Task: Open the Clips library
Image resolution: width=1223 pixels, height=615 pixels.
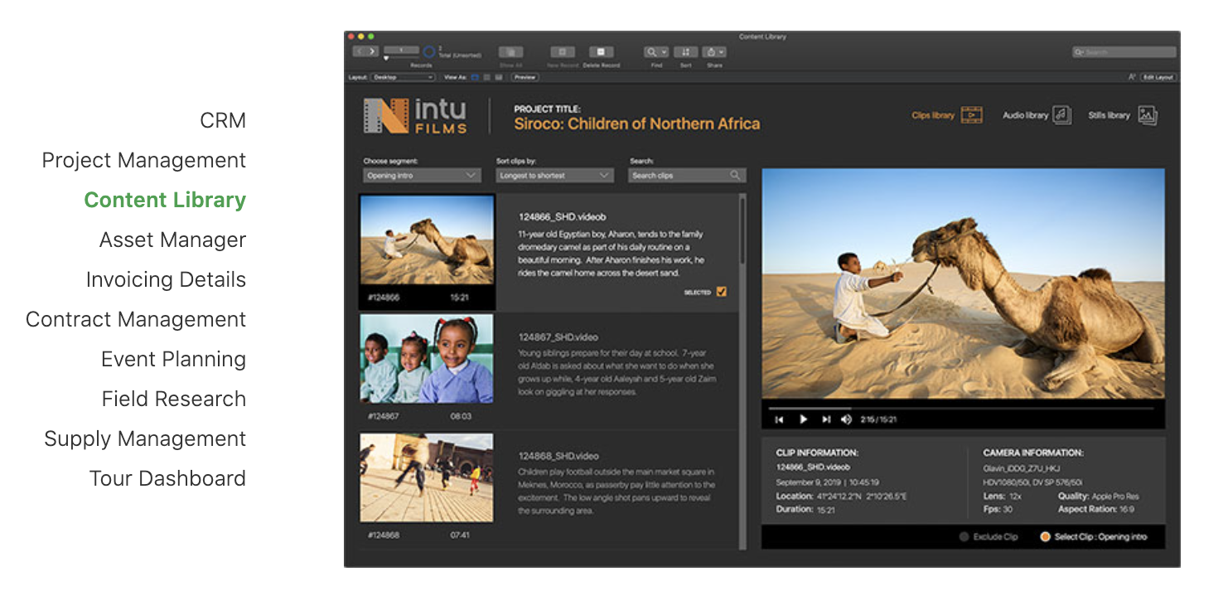Action: [945, 115]
